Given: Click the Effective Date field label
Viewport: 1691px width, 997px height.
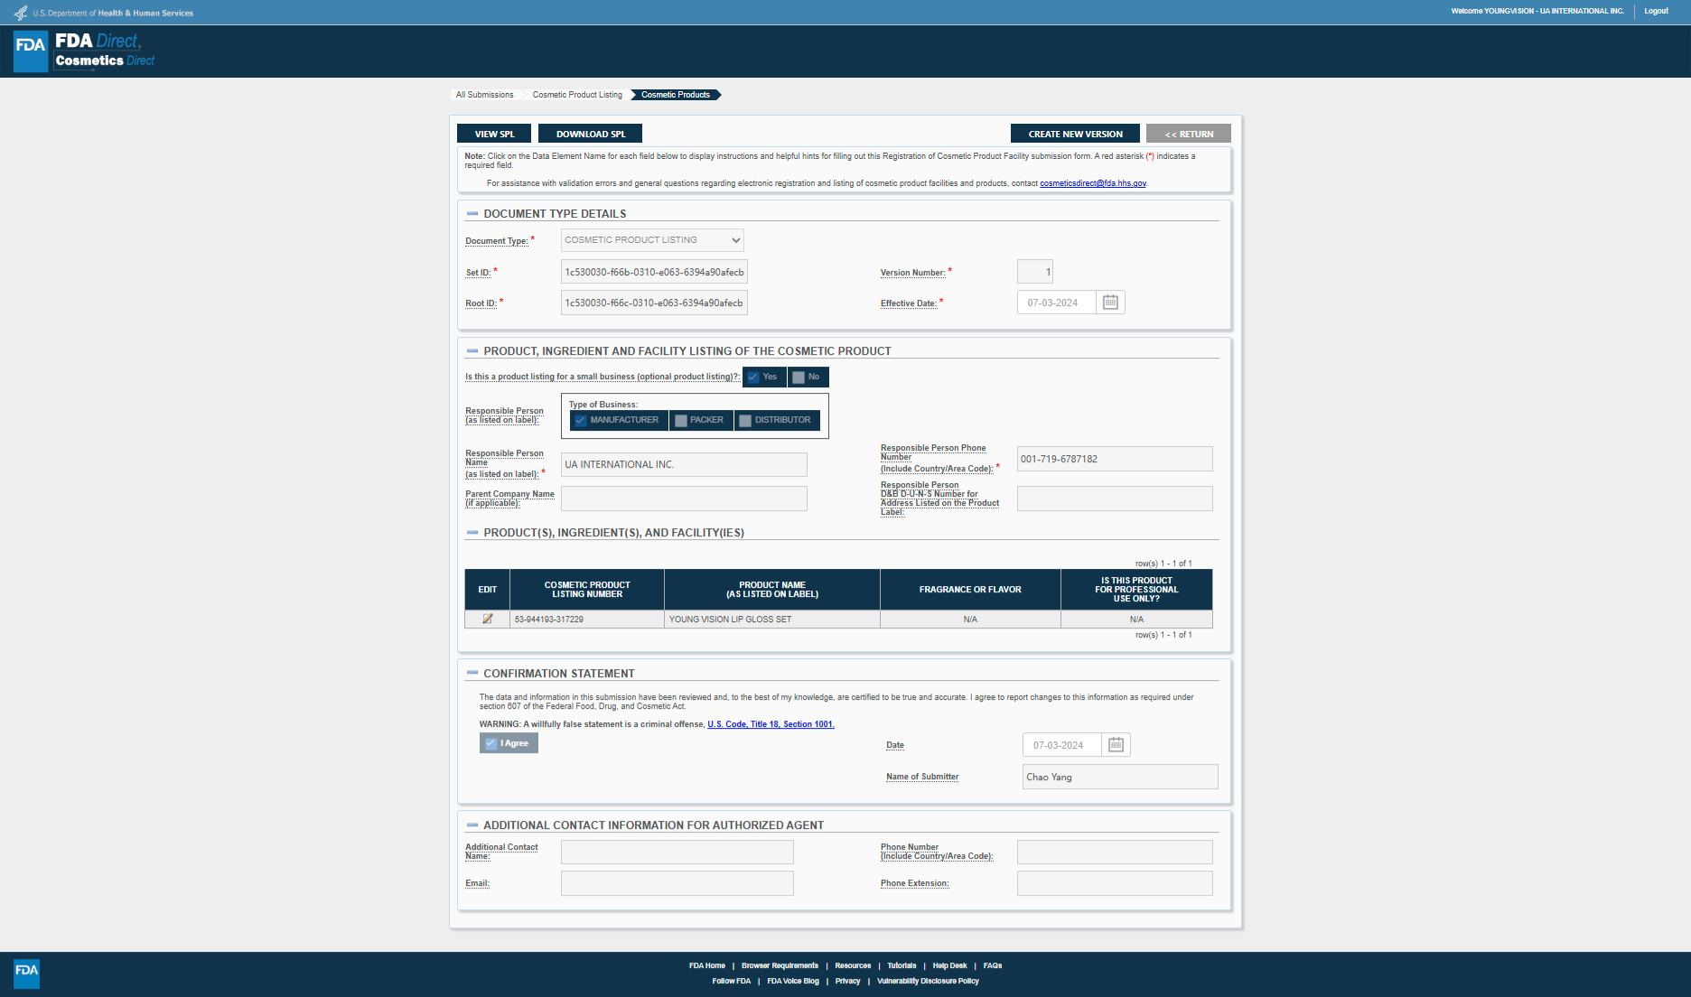Looking at the screenshot, I should [x=909, y=303].
